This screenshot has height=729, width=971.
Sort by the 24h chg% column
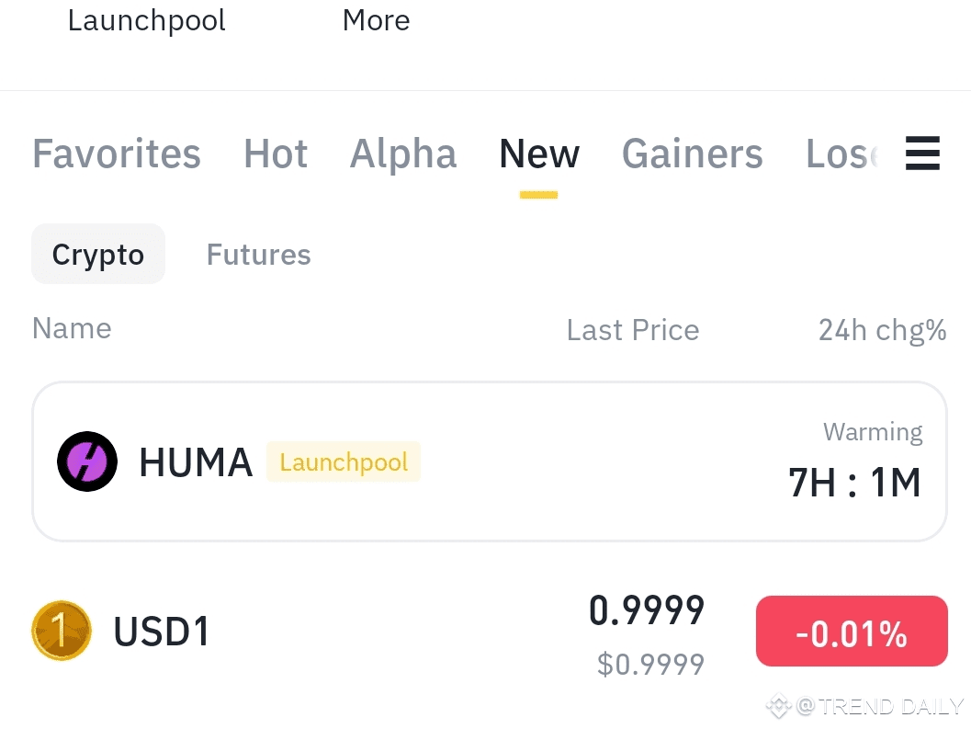[x=882, y=329]
